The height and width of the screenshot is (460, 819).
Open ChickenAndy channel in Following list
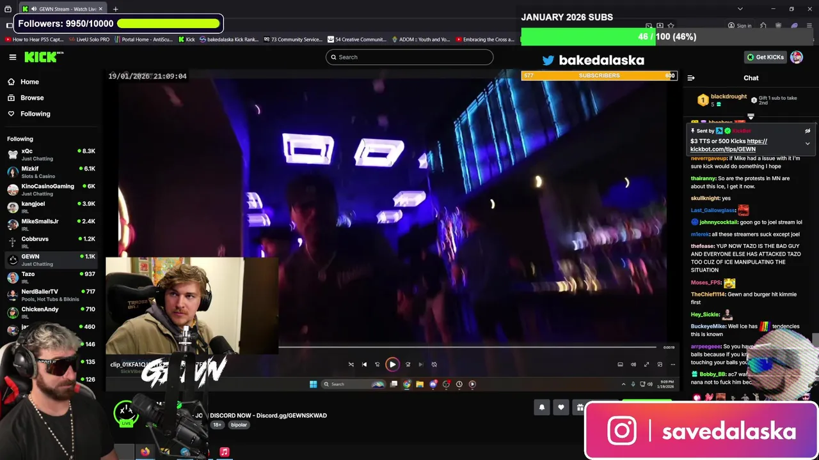(x=50, y=312)
